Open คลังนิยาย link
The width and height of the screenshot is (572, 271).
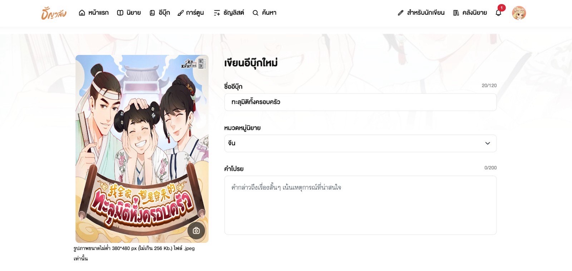pos(470,13)
